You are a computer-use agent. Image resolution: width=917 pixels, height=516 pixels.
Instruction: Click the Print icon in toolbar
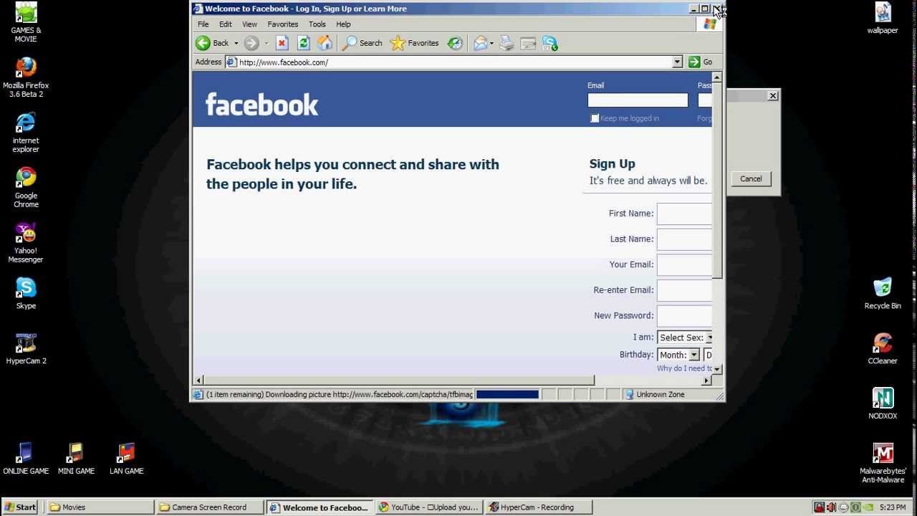(x=507, y=43)
